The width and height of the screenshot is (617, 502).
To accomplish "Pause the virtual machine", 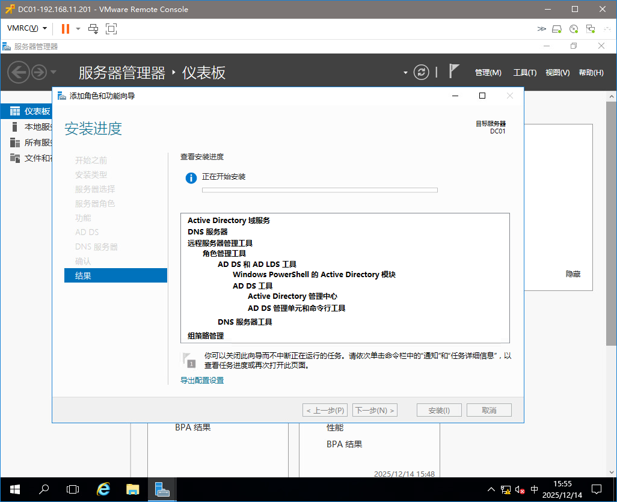I will [x=66, y=29].
